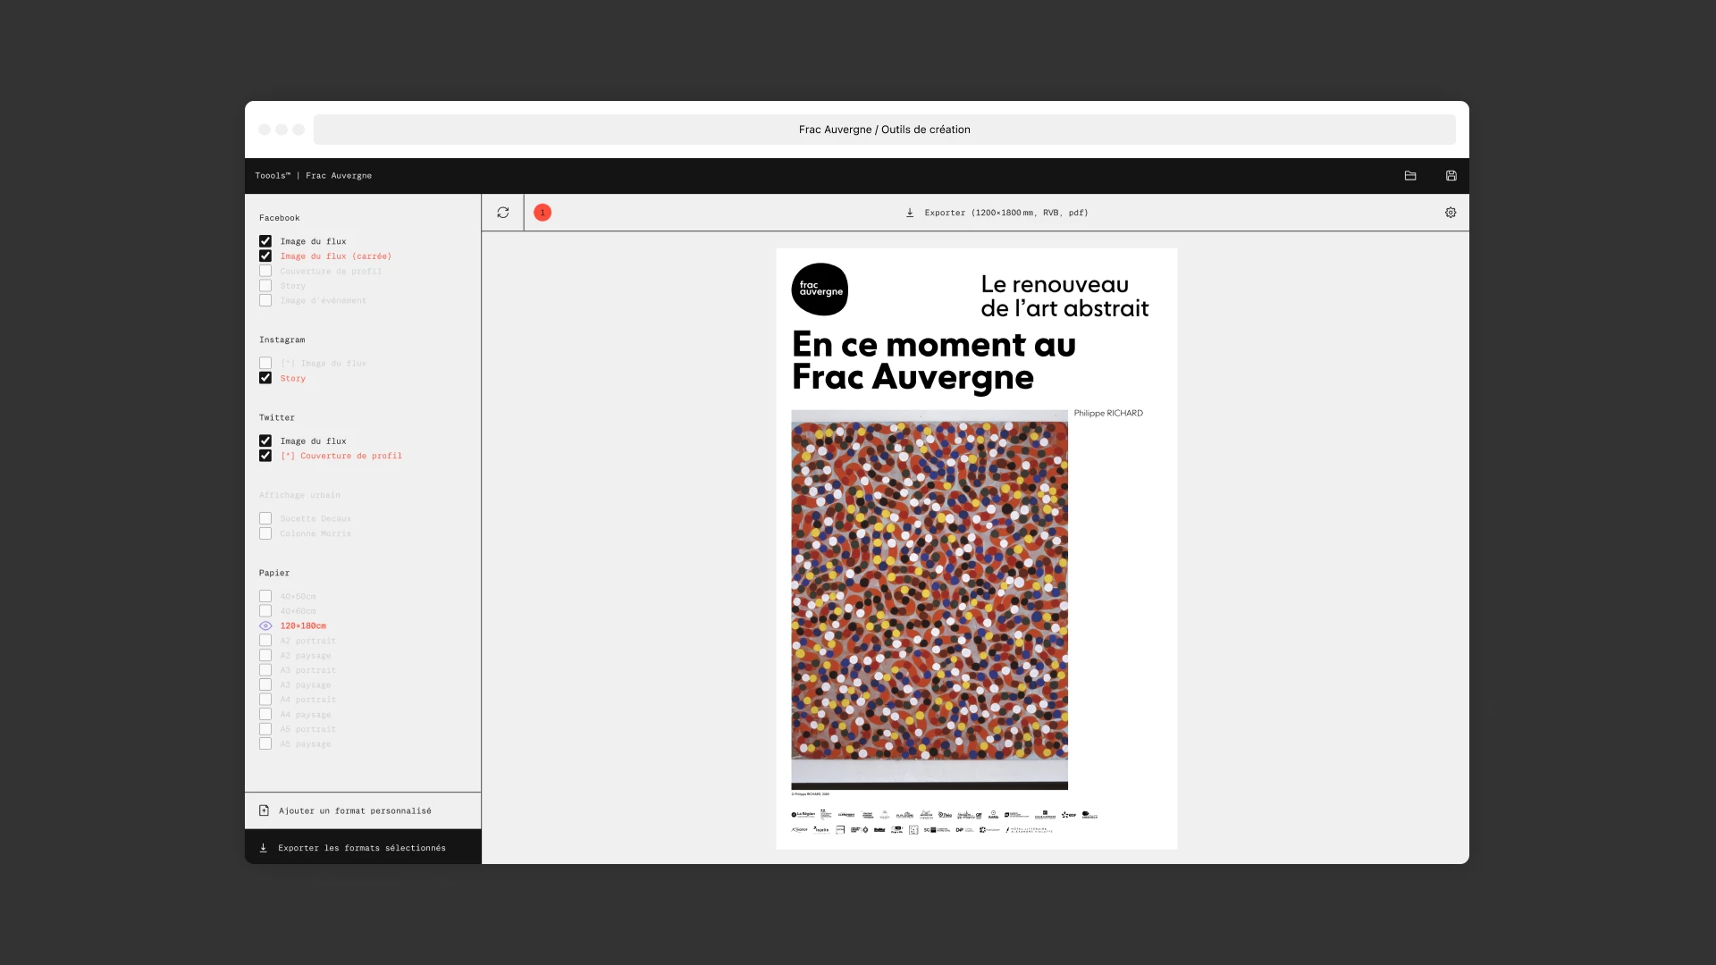Check the A4 paysage format
The image size is (1716, 965).
[x=265, y=714]
